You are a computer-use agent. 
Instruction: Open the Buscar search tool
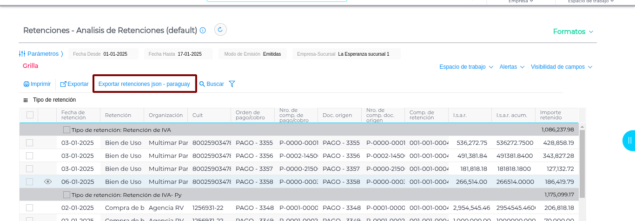pyautogui.click(x=212, y=84)
